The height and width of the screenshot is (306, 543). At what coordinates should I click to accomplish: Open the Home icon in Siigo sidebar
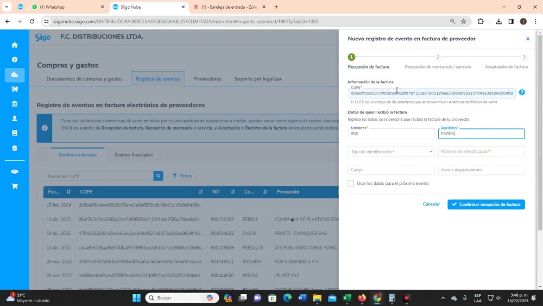[x=15, y=45]
